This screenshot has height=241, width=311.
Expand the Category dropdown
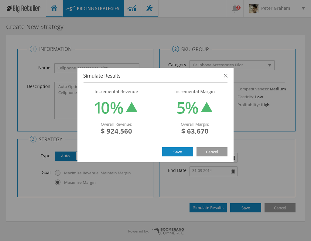tap(232, 65)
